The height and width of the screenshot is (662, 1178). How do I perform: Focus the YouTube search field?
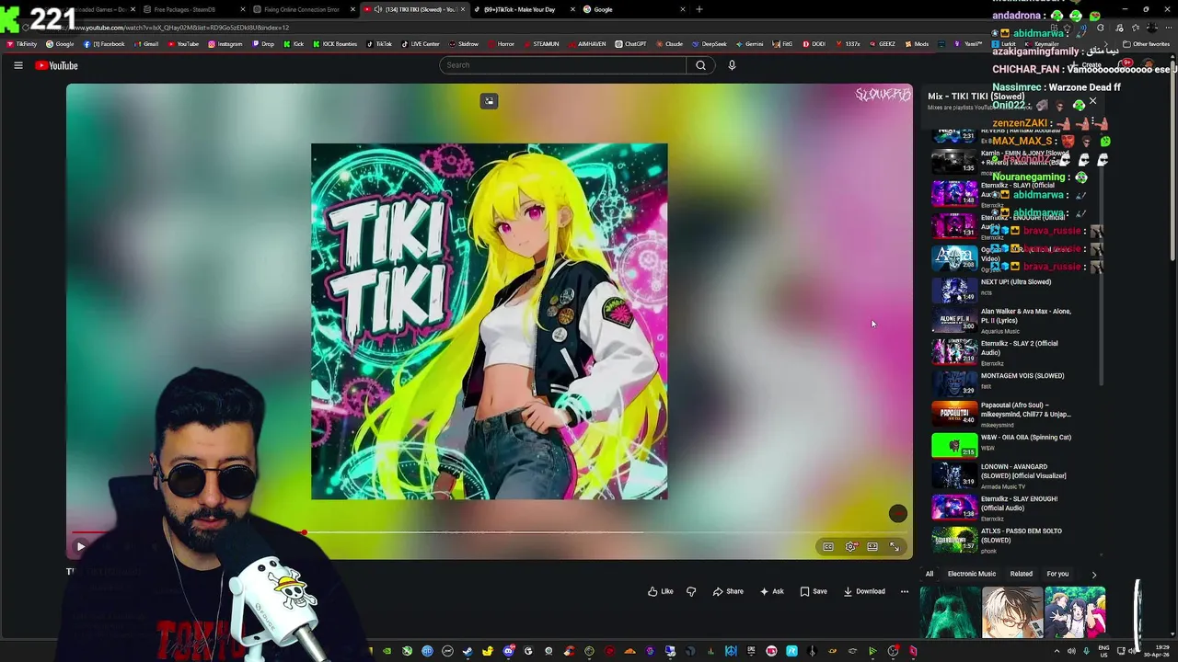pos(562,65)
